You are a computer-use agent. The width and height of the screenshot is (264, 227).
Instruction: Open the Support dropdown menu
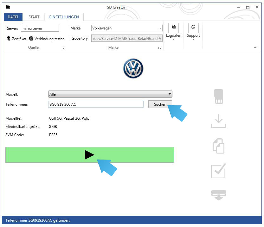[193, 32]
